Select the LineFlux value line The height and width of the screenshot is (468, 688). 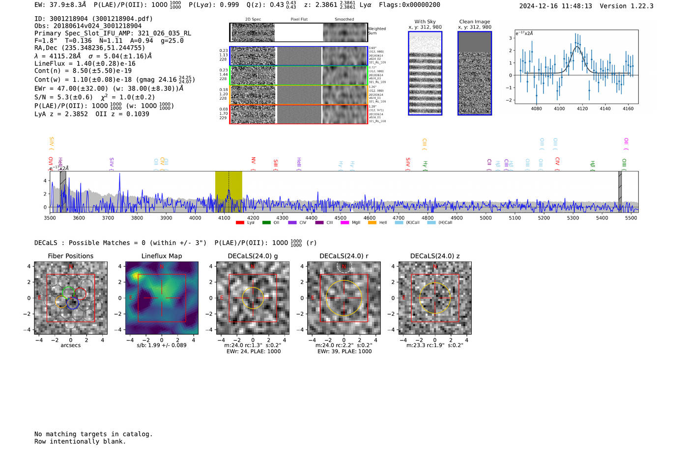tap(85, 64)
